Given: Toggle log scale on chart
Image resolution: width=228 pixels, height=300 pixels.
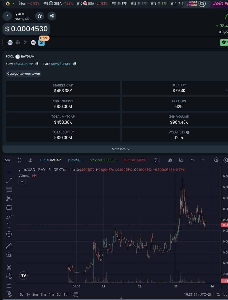Looking at the screenshot, I should point(225,294).
